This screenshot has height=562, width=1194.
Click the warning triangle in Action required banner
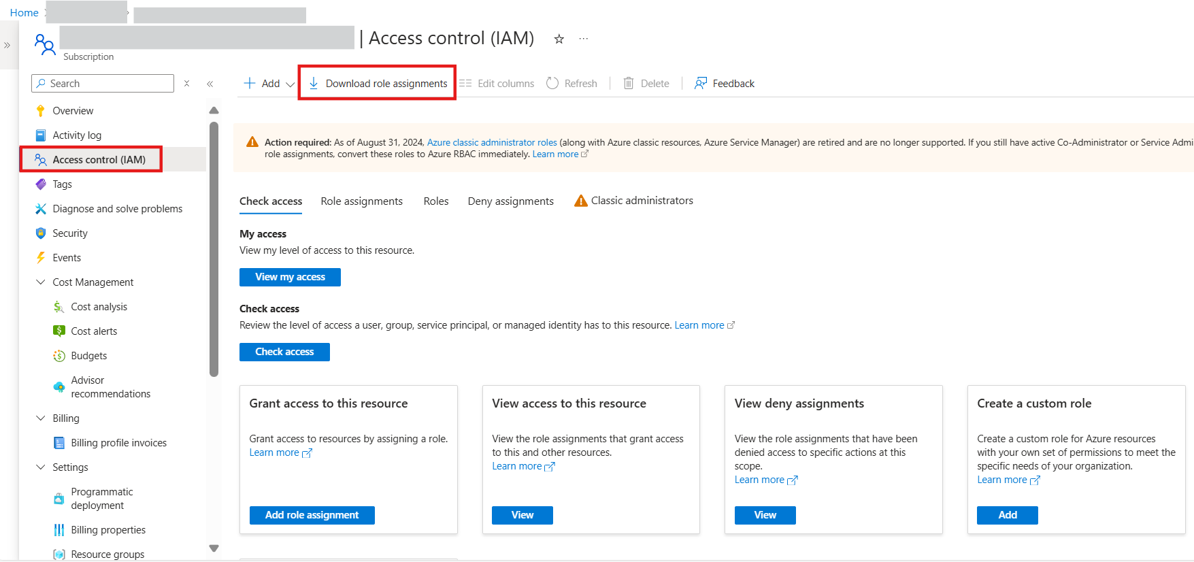tap(252, 142)
